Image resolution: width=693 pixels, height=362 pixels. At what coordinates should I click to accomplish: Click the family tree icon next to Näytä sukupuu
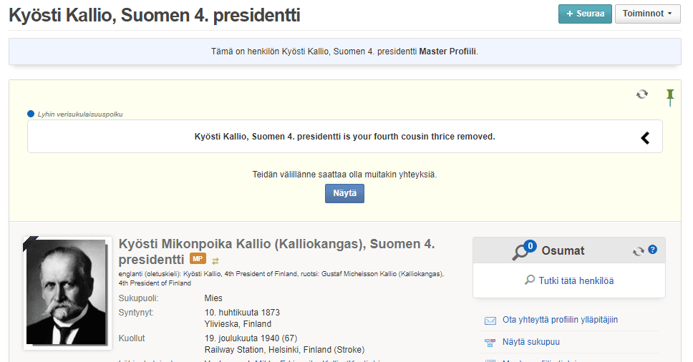(x=490, y=343)
